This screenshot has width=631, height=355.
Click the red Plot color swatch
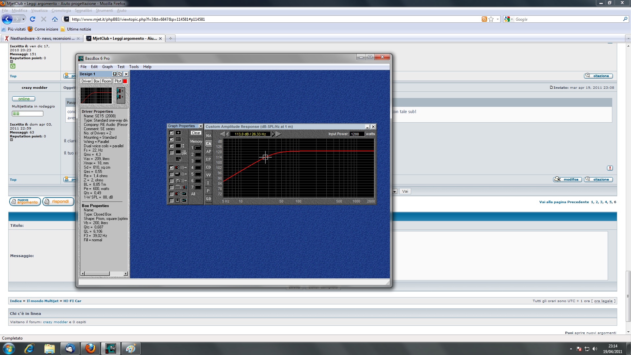tap(125, 81)
